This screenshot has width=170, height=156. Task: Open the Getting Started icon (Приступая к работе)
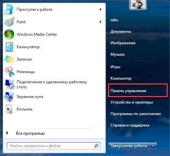(x=9, y=10)
